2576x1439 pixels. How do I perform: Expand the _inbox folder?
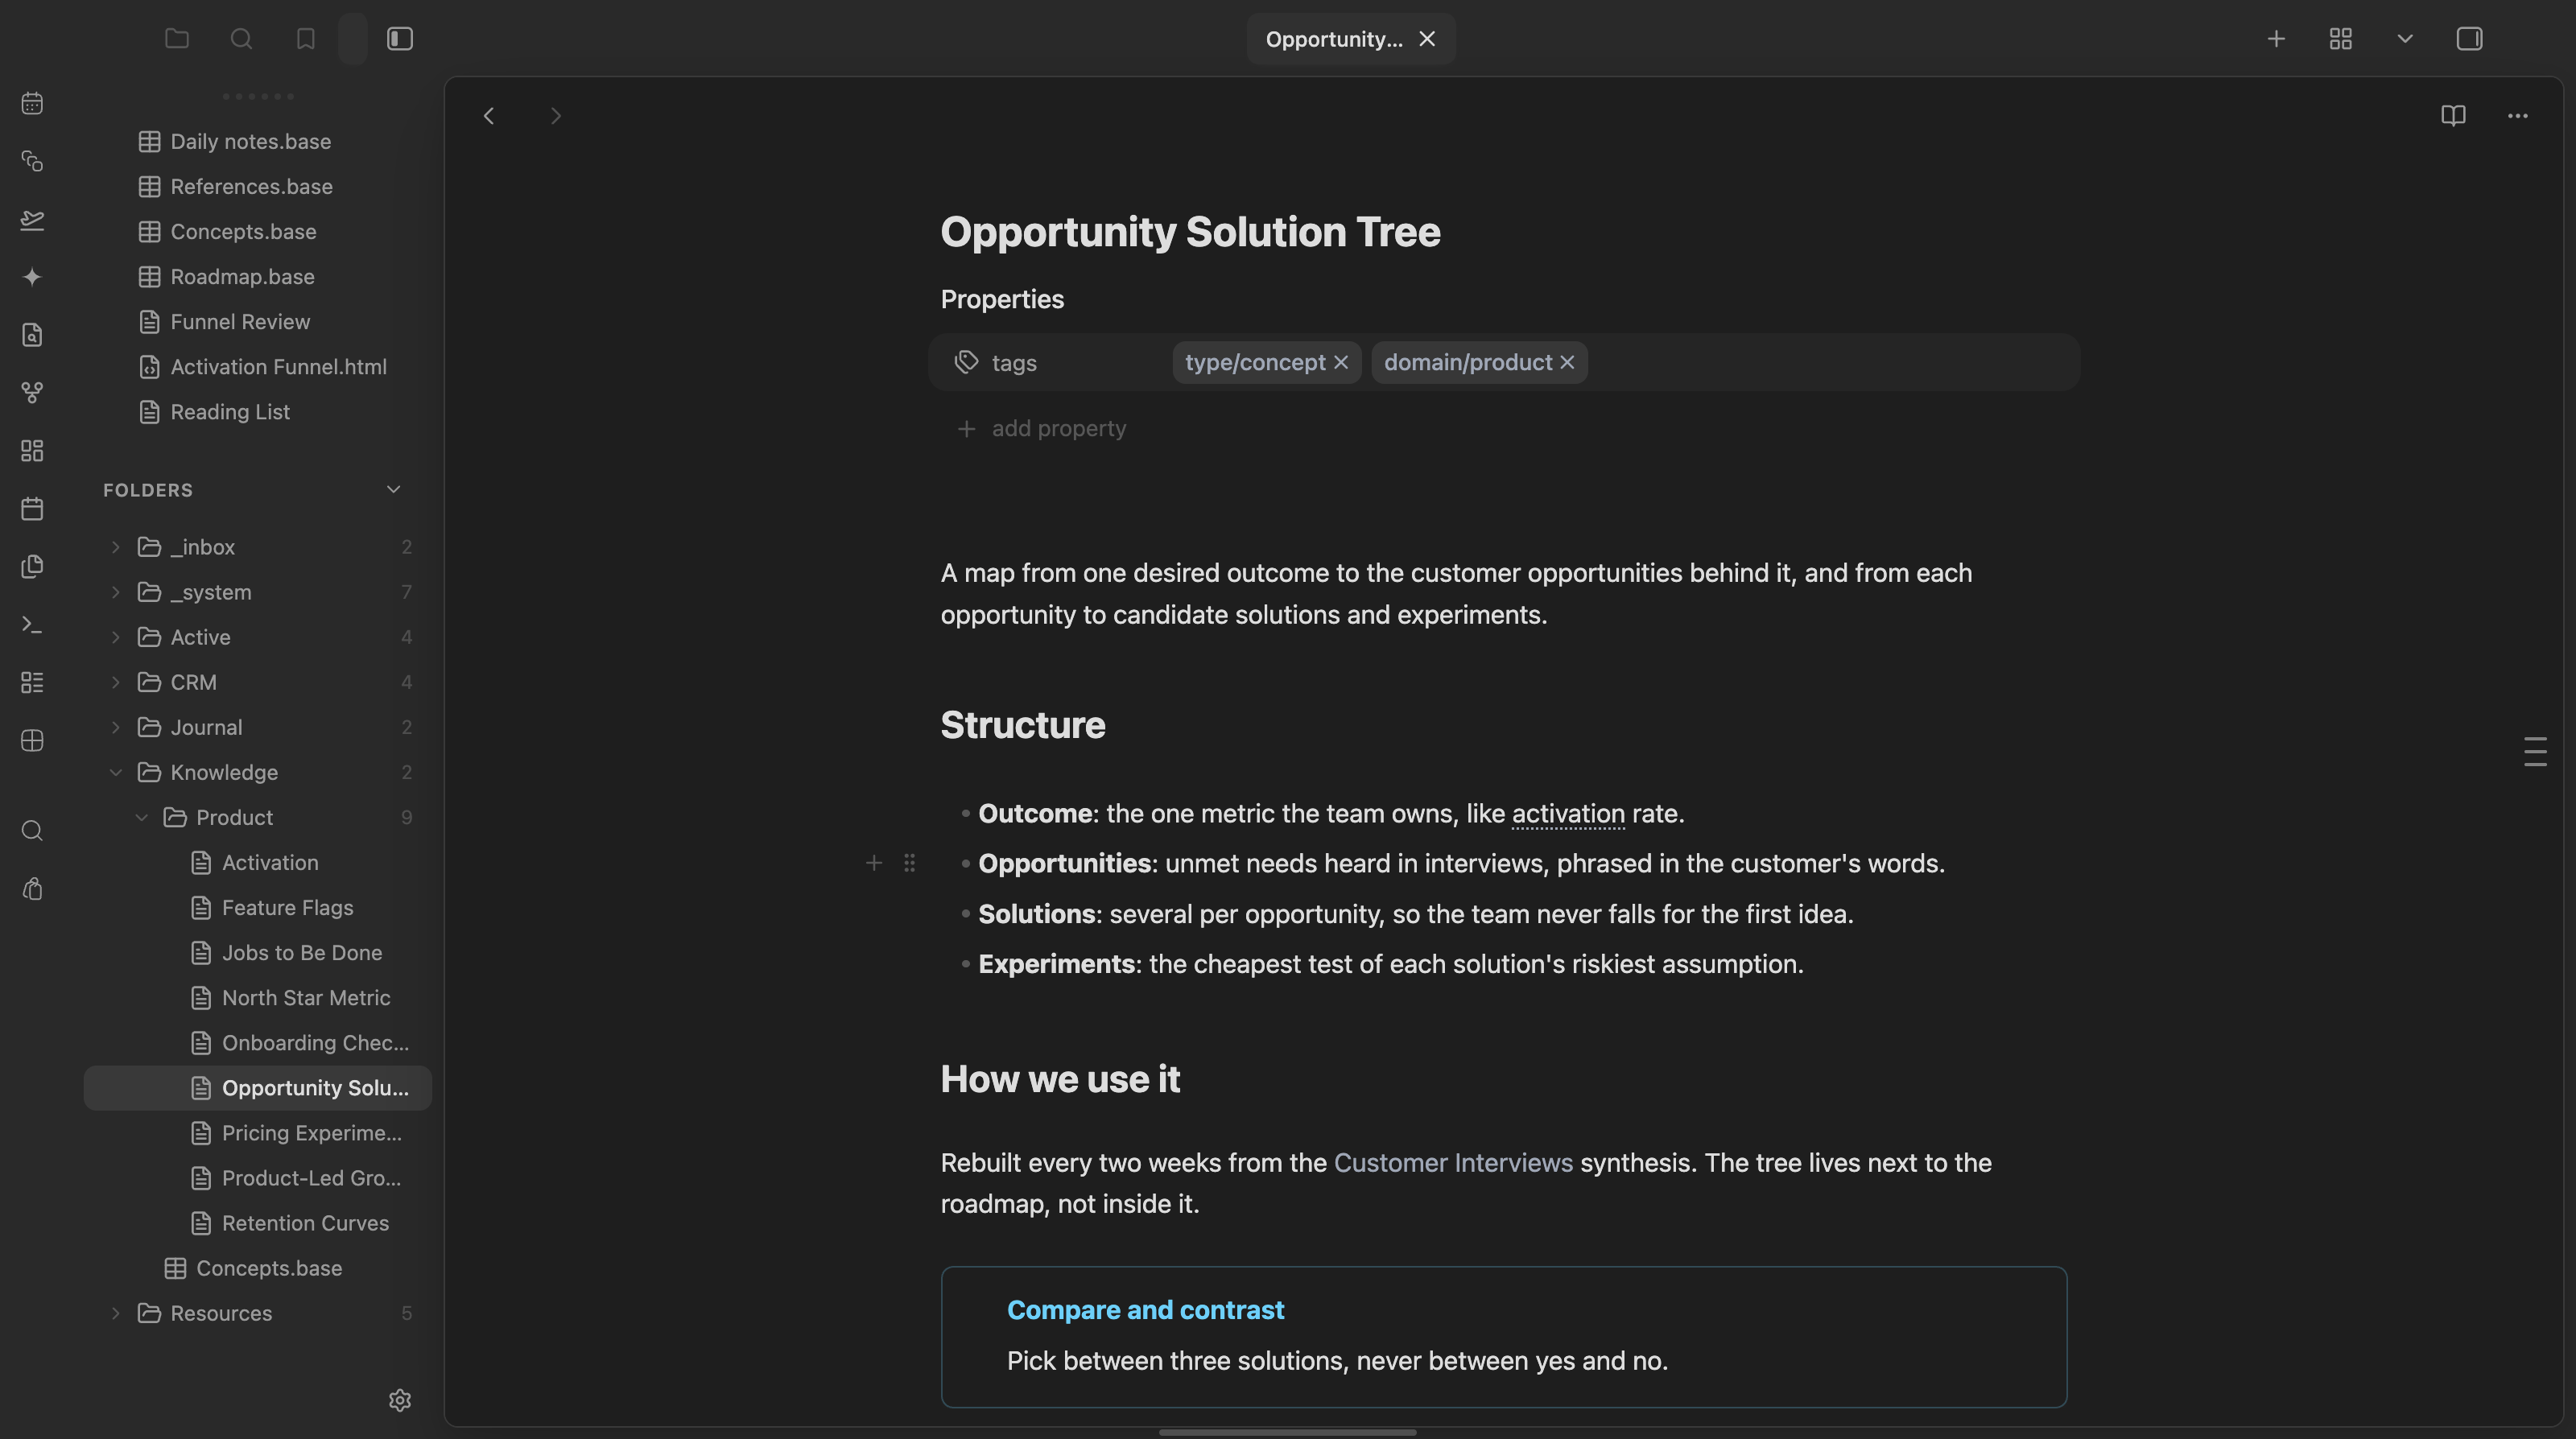tap(115, 547)
